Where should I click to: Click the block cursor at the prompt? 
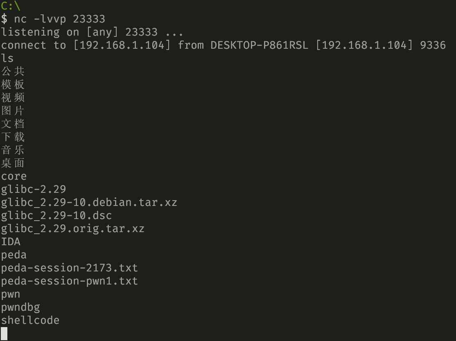point(4,334)
